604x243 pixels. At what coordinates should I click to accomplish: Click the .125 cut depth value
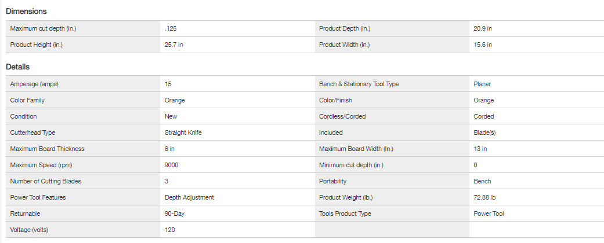click(x=171, y=28)
